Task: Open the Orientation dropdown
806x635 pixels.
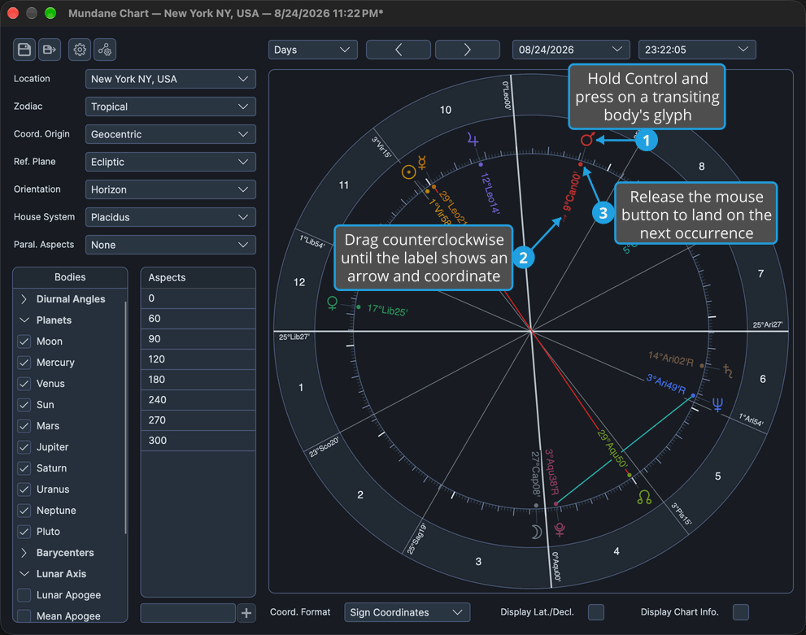Action: point(170,189)
